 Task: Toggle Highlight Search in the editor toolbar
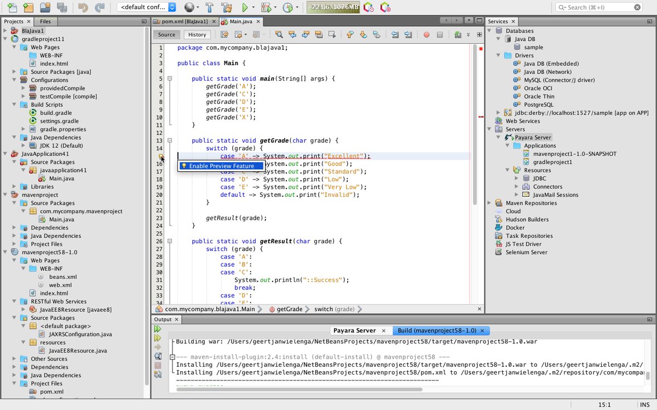[x=319, y=34]
